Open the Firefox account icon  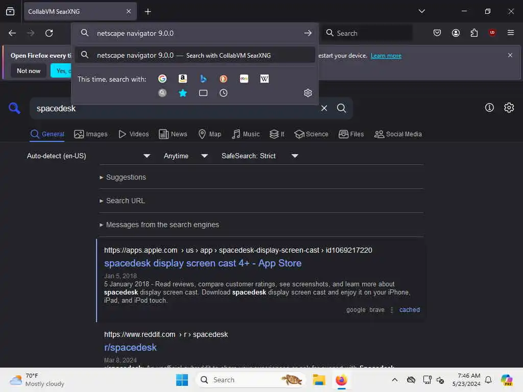456,33
